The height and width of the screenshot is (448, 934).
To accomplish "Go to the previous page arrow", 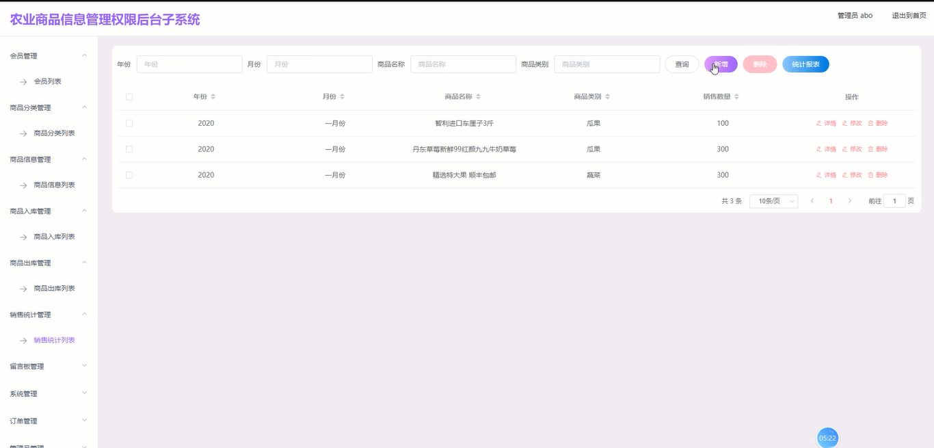I will pos(812,201).
